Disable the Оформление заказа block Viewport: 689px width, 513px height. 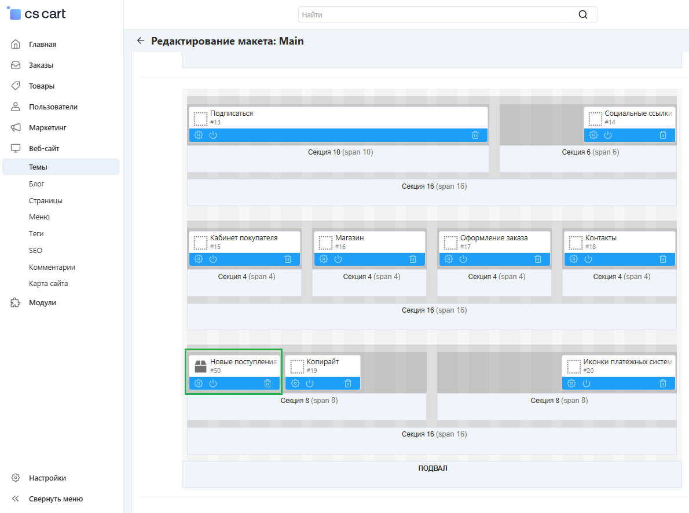click(463, 259)
